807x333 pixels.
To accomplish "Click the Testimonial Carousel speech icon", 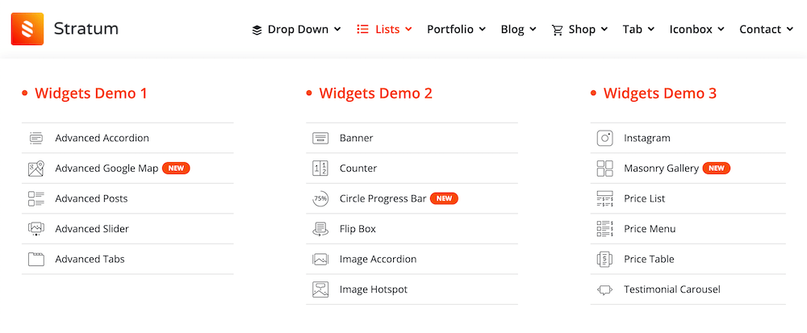I will click(x=604, y=289).
